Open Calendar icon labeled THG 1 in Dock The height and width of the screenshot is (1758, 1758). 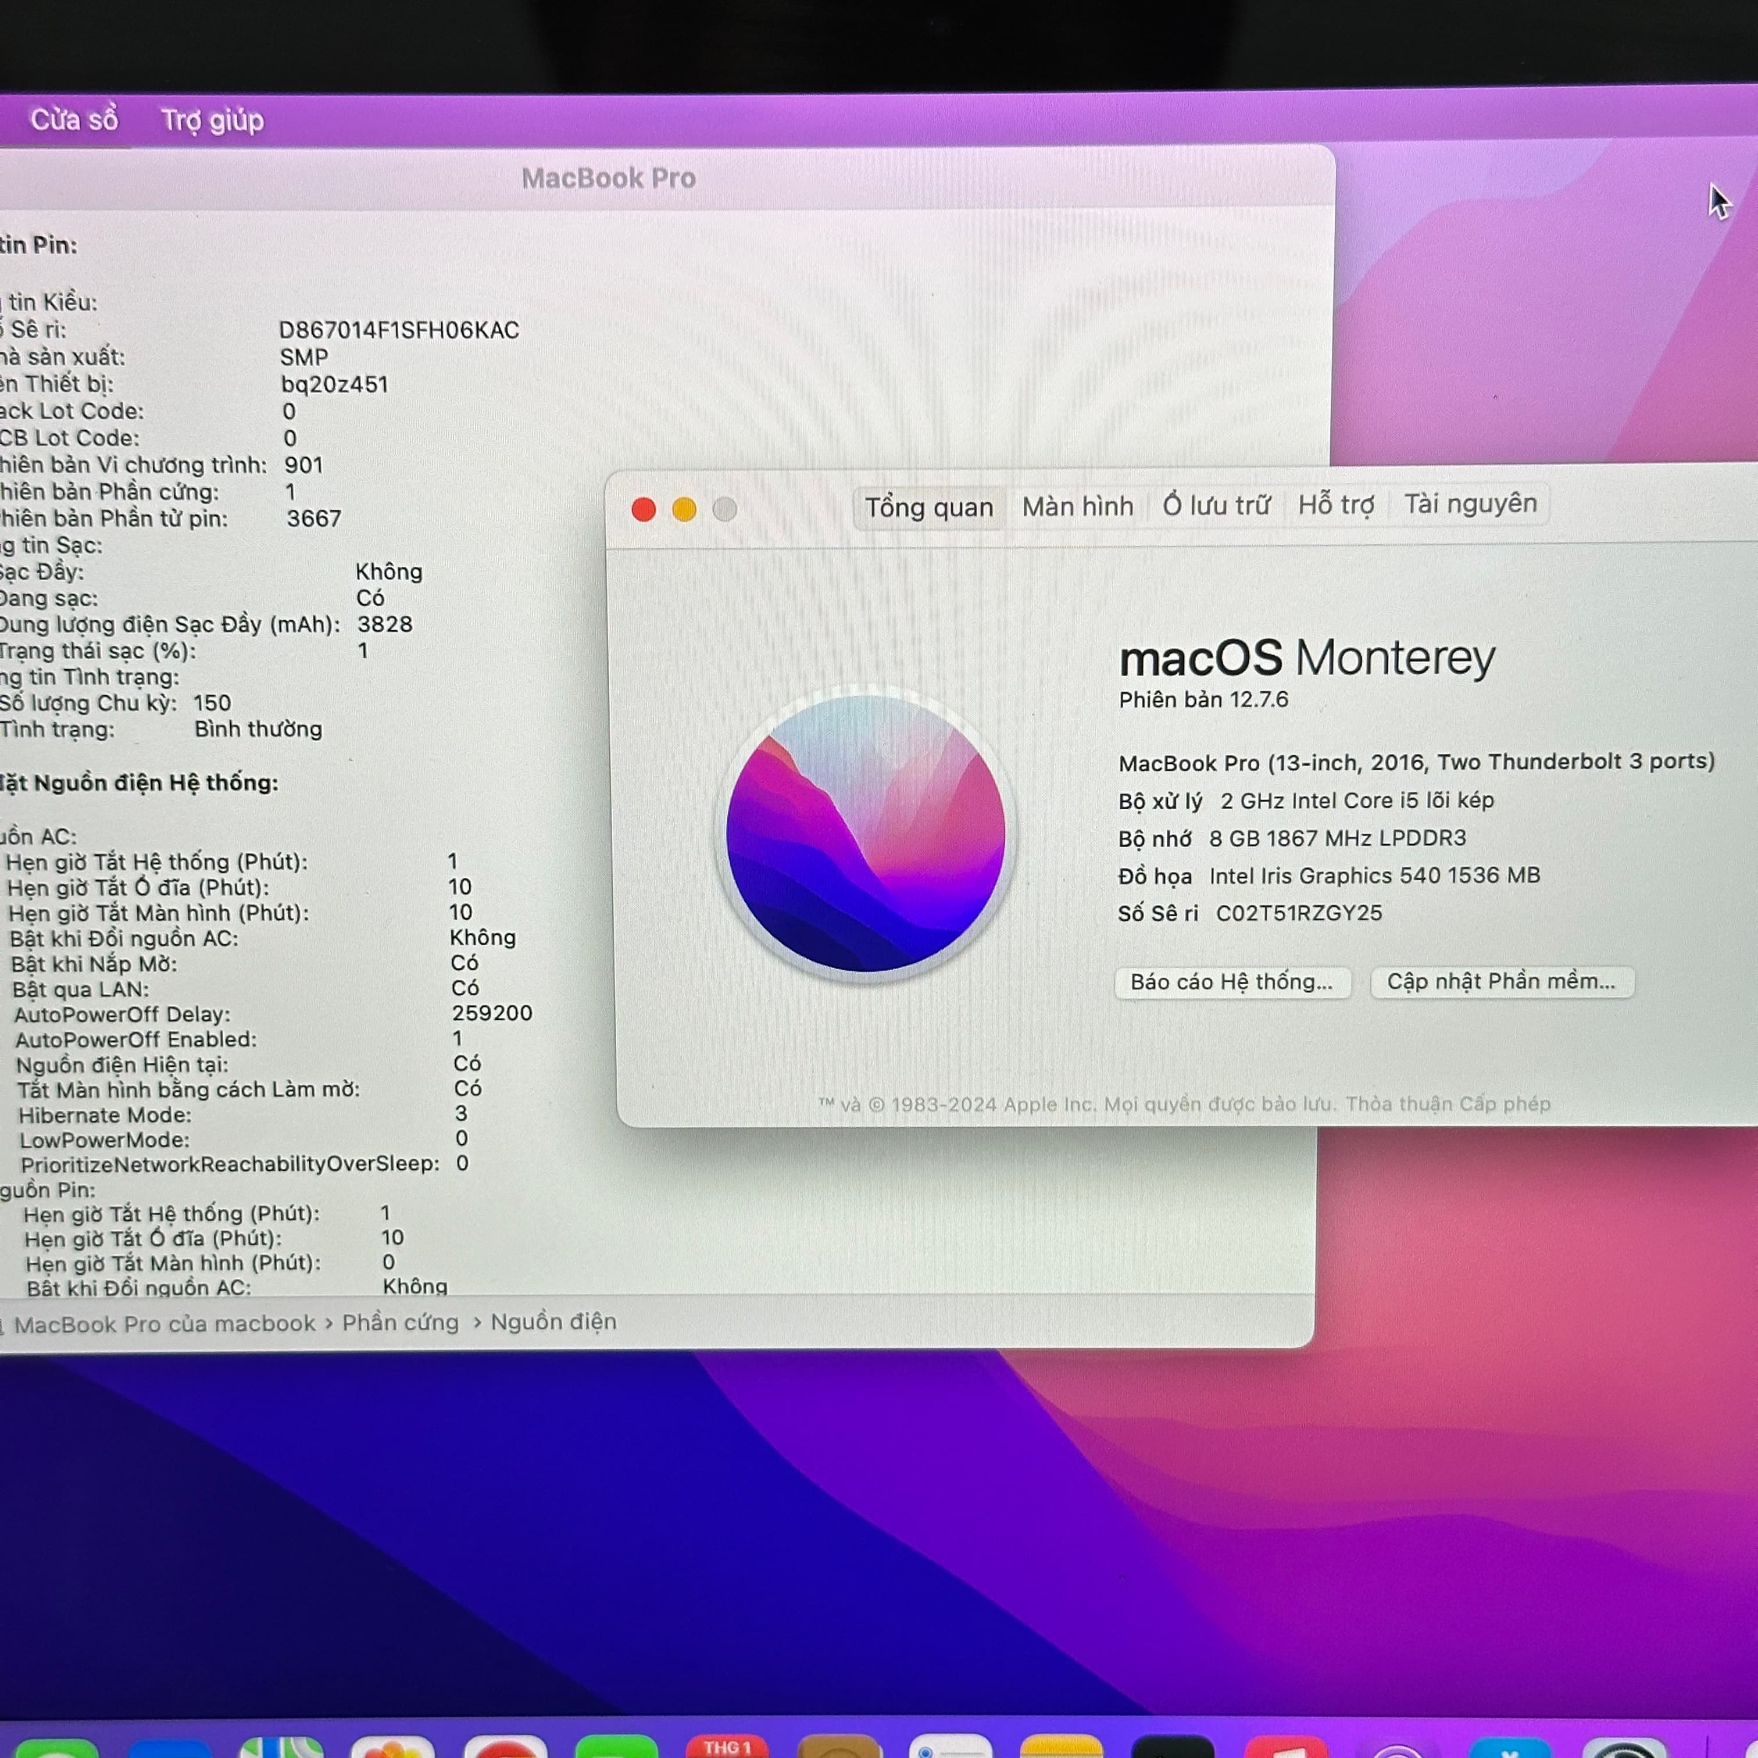click(x=727, y=1745)
